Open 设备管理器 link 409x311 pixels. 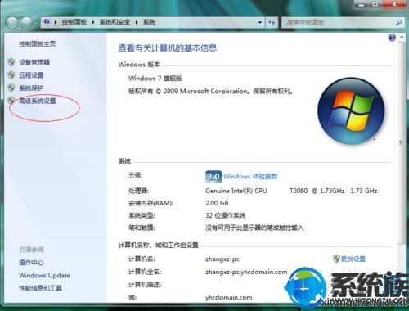[34, 62]
